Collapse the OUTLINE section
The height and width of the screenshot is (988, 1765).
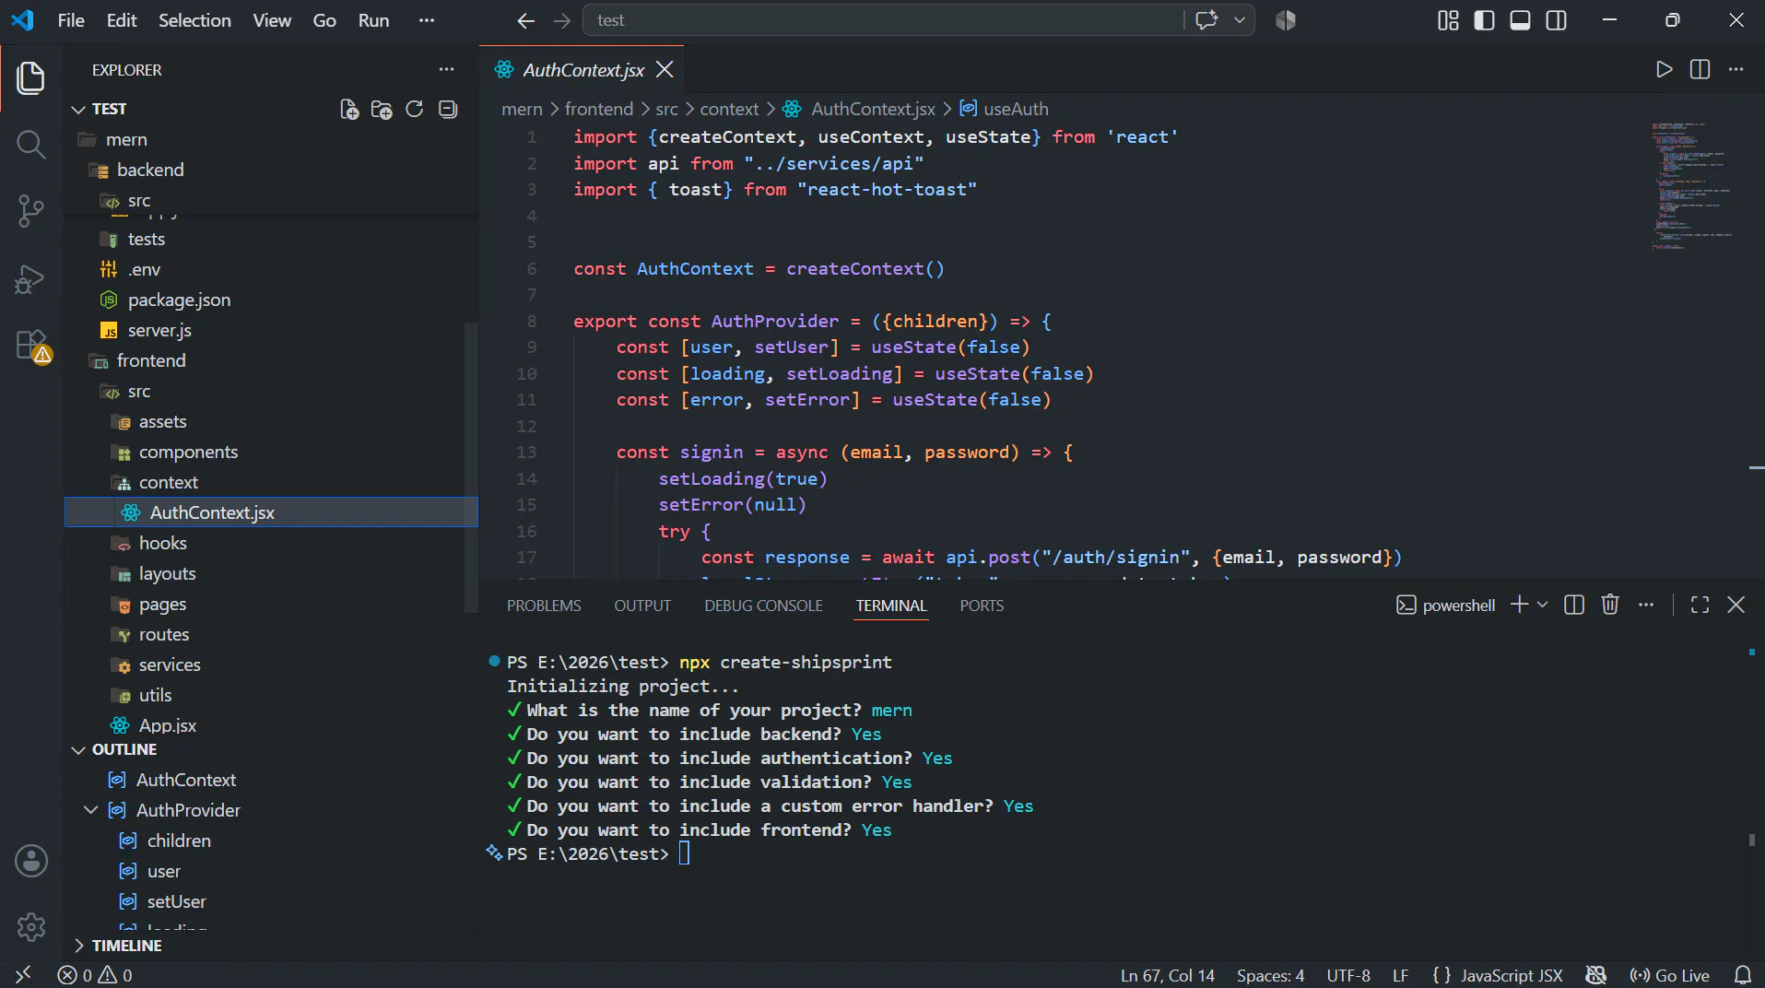click(x=79, y=749)
